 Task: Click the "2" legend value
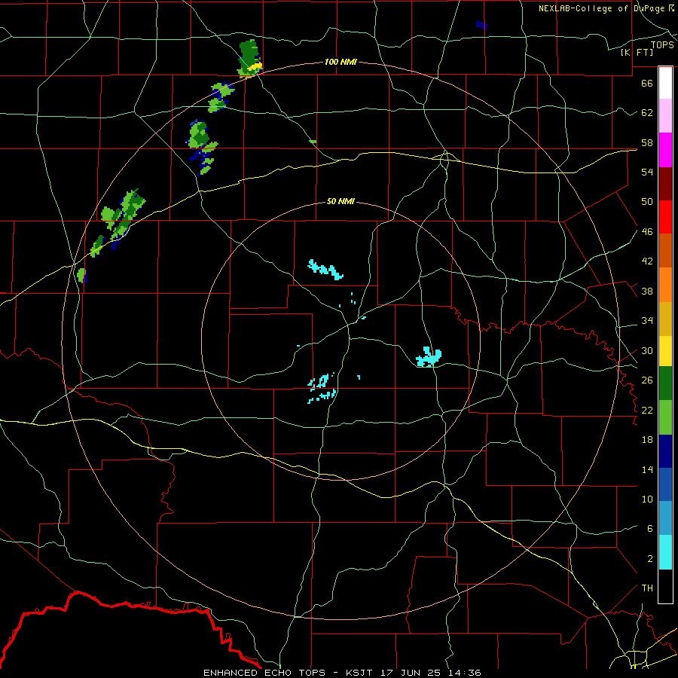pyautogui.click(x=650, y=559)
